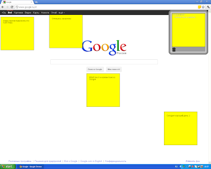This screenshot has width=211, height=169.
Task: Switch to Картинки search
Action: 19,13
